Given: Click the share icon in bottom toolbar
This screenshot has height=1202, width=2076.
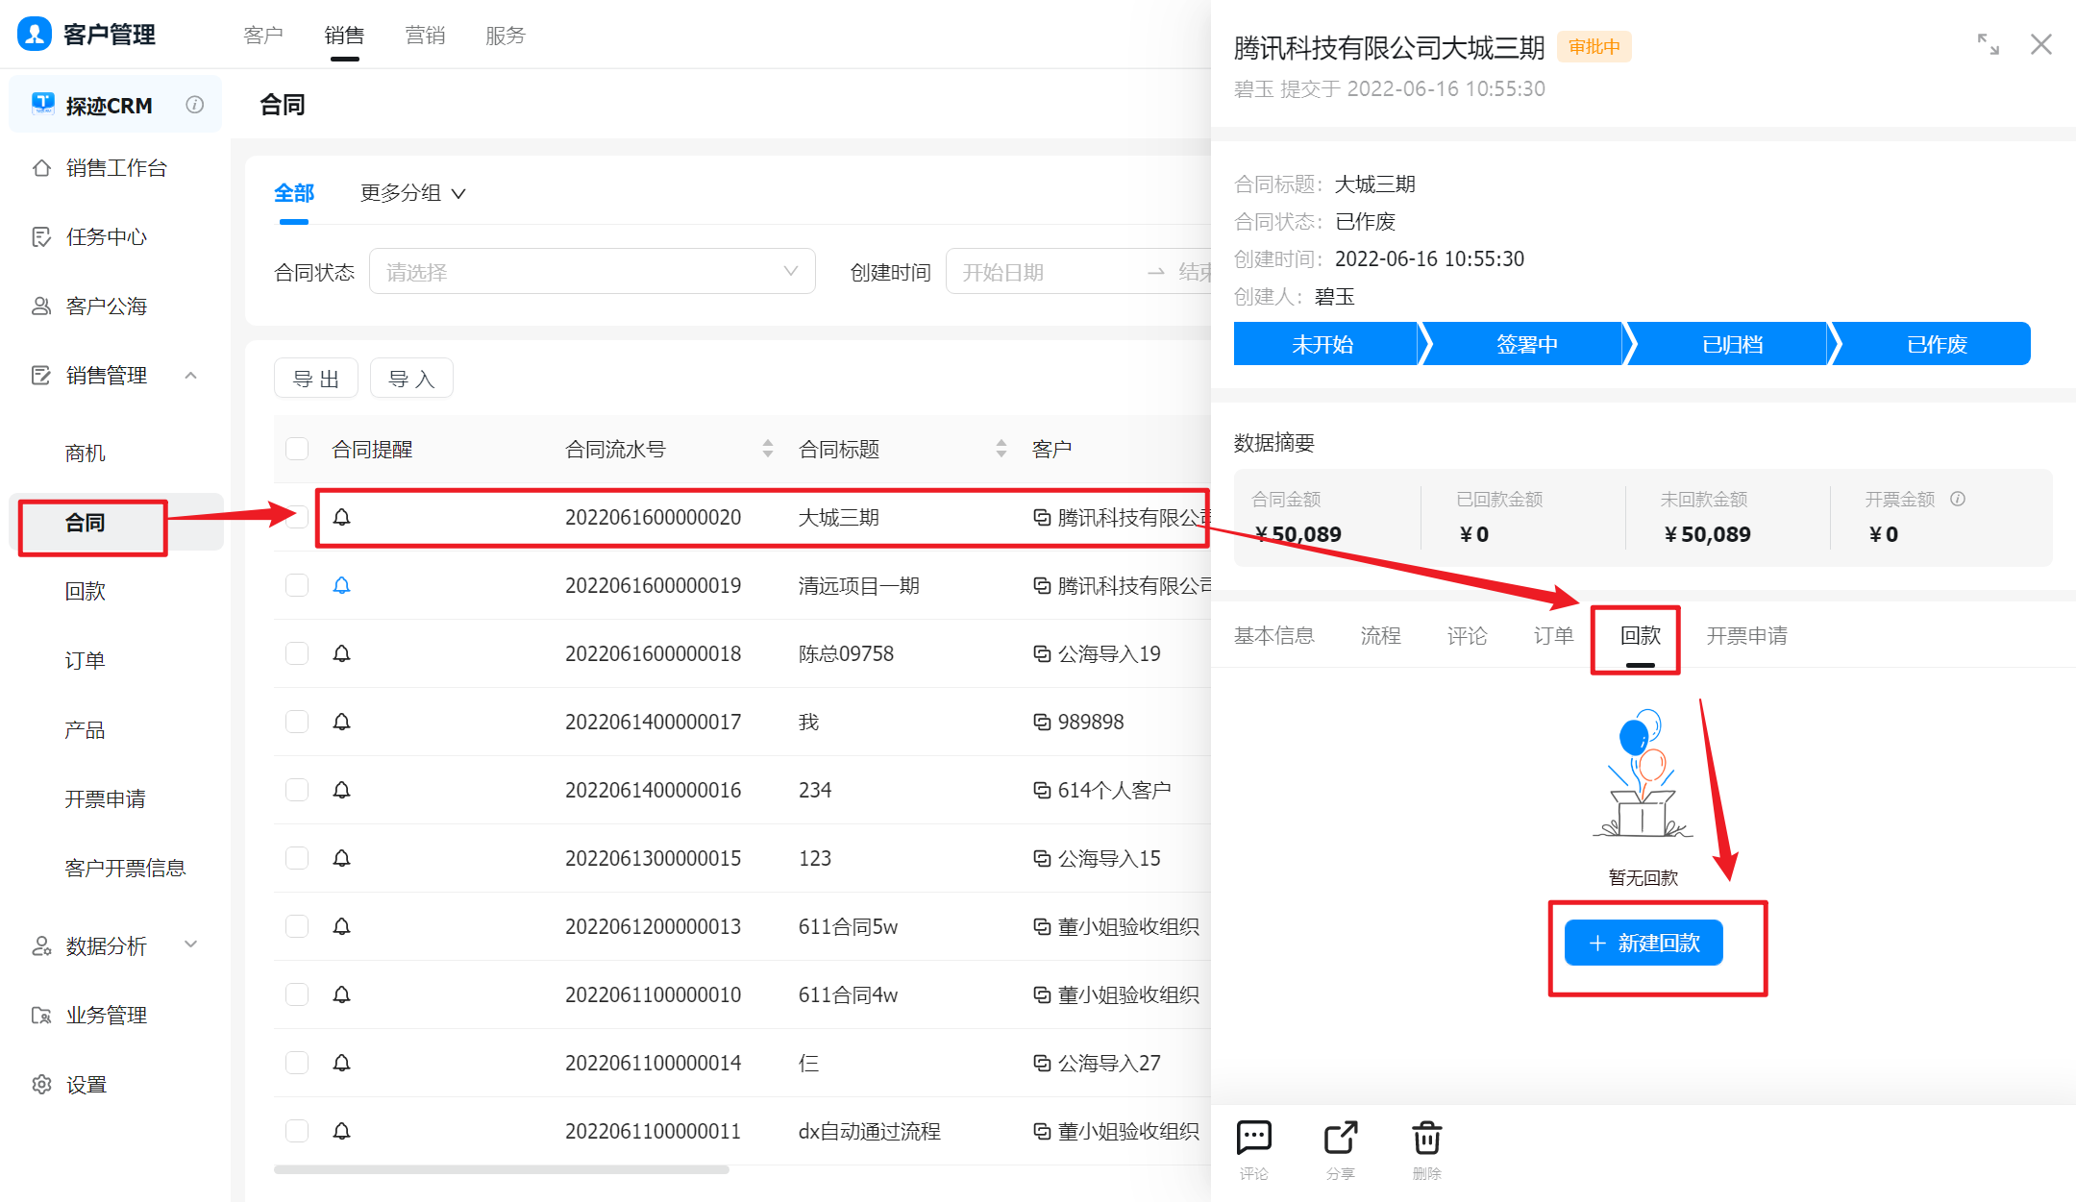Looking at the screenshot, I should pos(1340,1139).
